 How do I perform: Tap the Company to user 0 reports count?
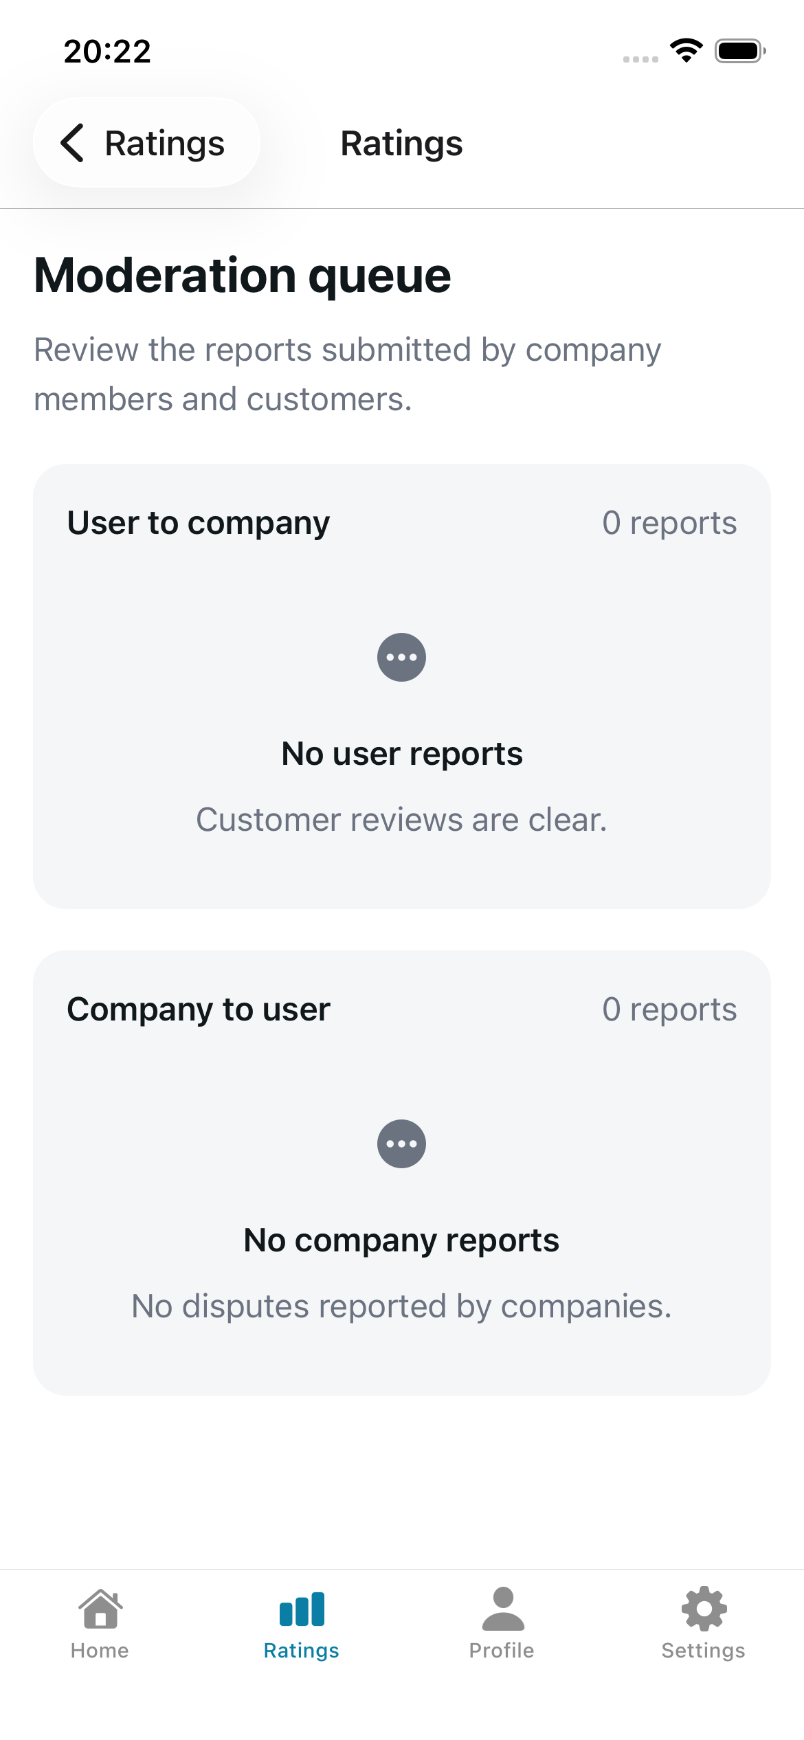coord(669,1010)
